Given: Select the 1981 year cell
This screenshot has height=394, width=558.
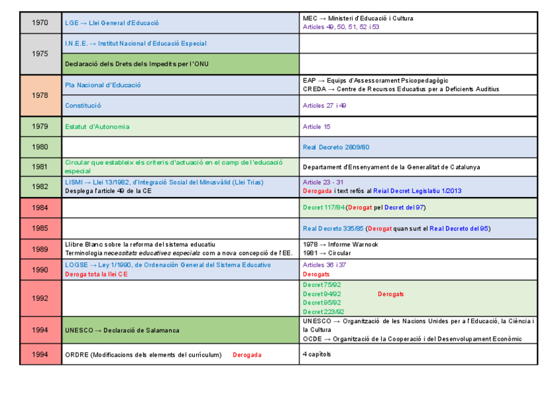Looking at the screenshot, I should pyautogui.click(x=41, y=167).
